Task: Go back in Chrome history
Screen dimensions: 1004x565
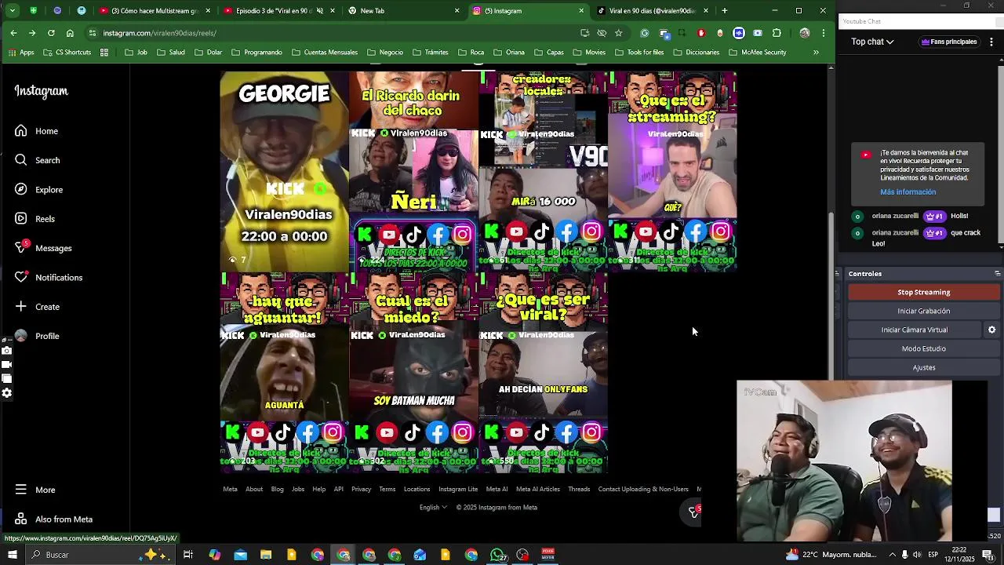Action: (x=13, y=33)
